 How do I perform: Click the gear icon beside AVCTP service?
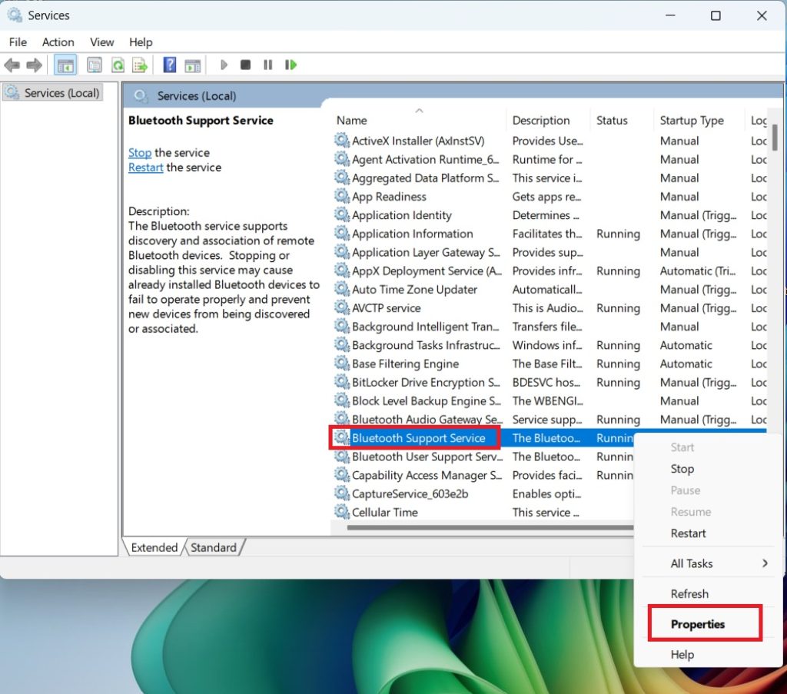click(x=342, y=307)
